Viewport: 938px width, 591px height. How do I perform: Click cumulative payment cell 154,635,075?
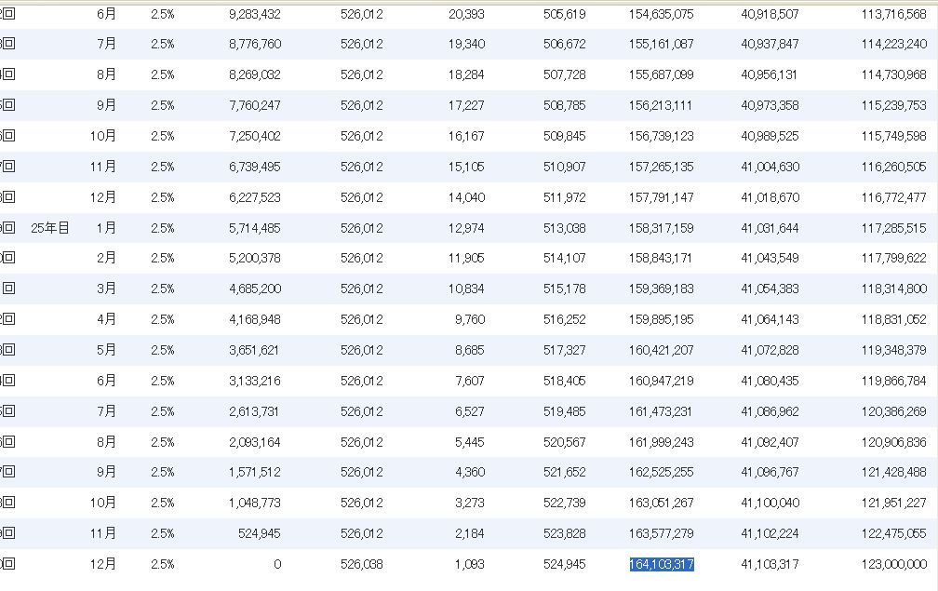click(x=662, y=14)
